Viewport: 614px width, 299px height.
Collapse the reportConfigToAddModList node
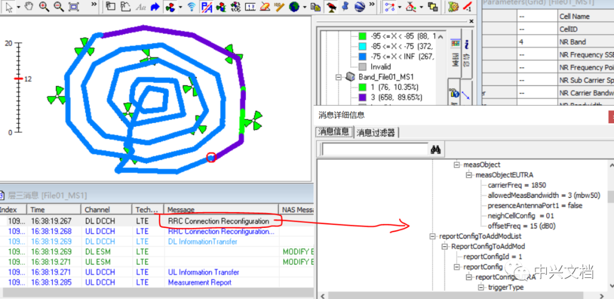[432, 236]
